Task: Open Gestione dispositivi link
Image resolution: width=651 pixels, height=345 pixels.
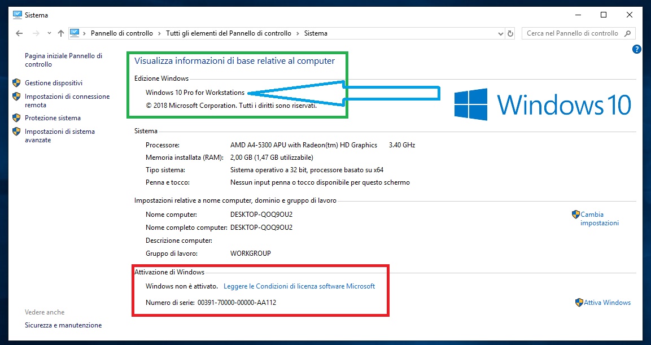Action: click(54, 83)
